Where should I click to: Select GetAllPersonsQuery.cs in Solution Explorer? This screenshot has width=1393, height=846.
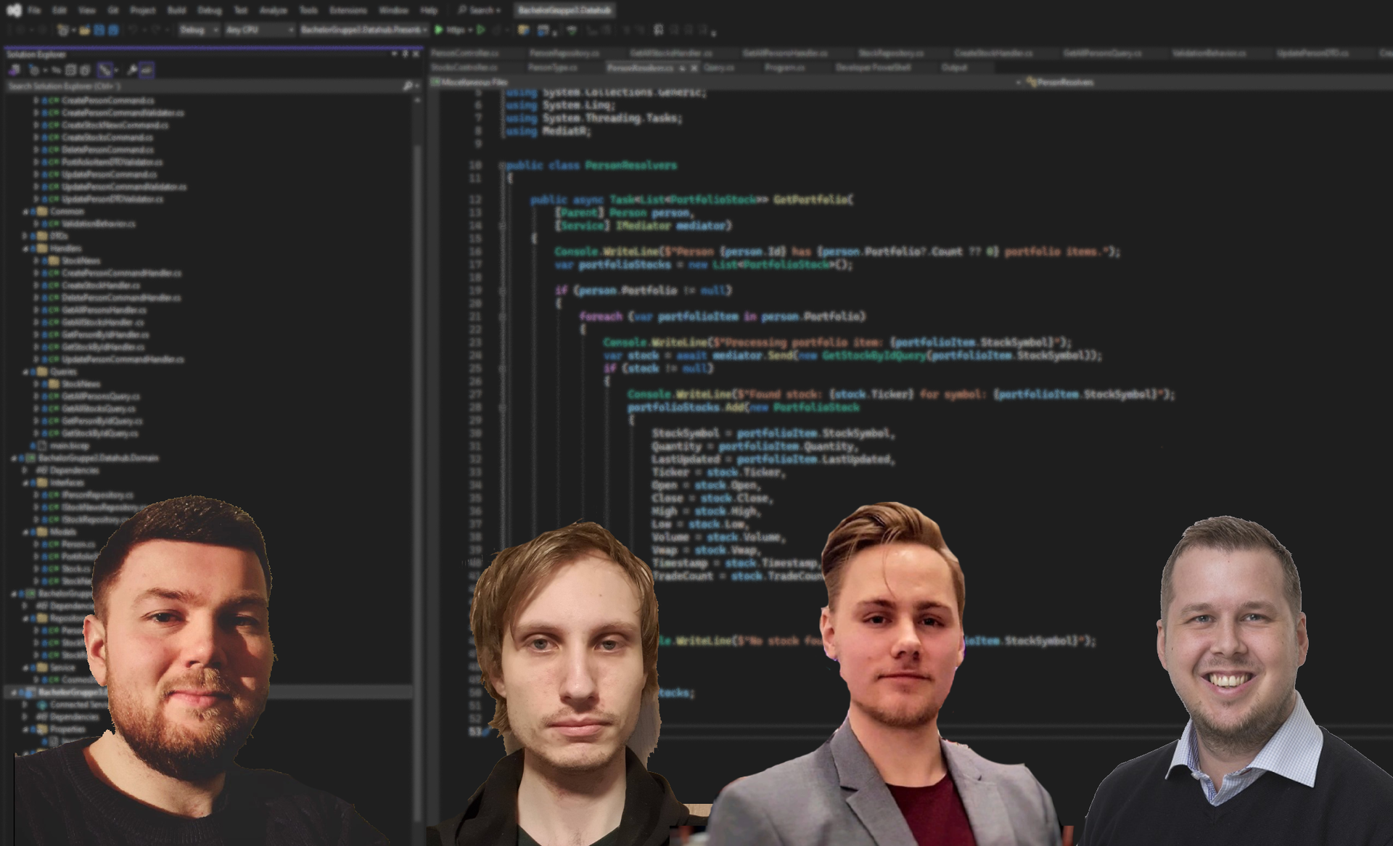[x=100, y=396]
